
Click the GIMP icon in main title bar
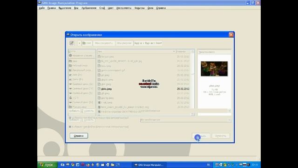40,3
